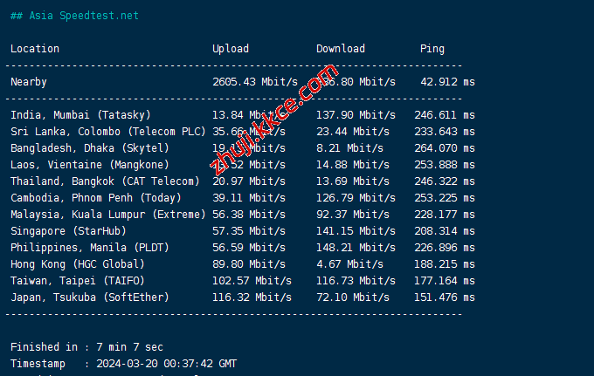Click the Download column header

(341, 49)
